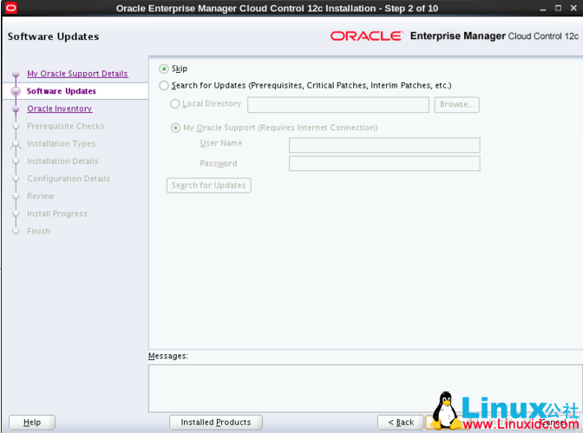583x433 pixels.
Task: Select Software Updates step in sidebar
Action: point(62,91)
